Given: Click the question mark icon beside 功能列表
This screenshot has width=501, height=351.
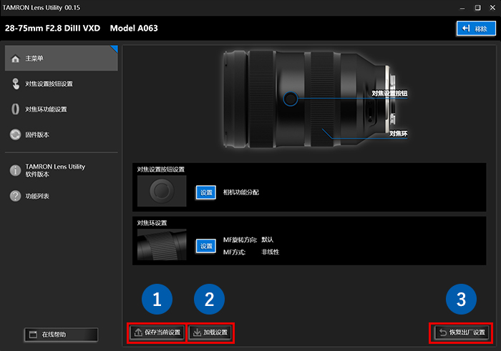Looking at the screenshot, I should (15, 196).
